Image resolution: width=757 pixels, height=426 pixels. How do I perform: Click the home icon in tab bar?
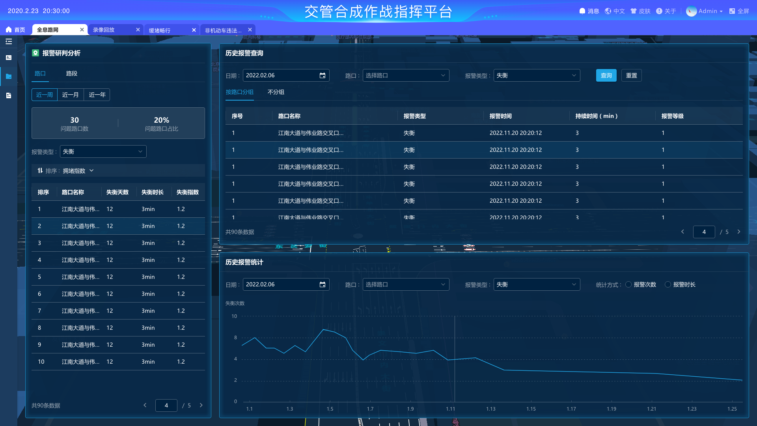[x=9, y=30]
